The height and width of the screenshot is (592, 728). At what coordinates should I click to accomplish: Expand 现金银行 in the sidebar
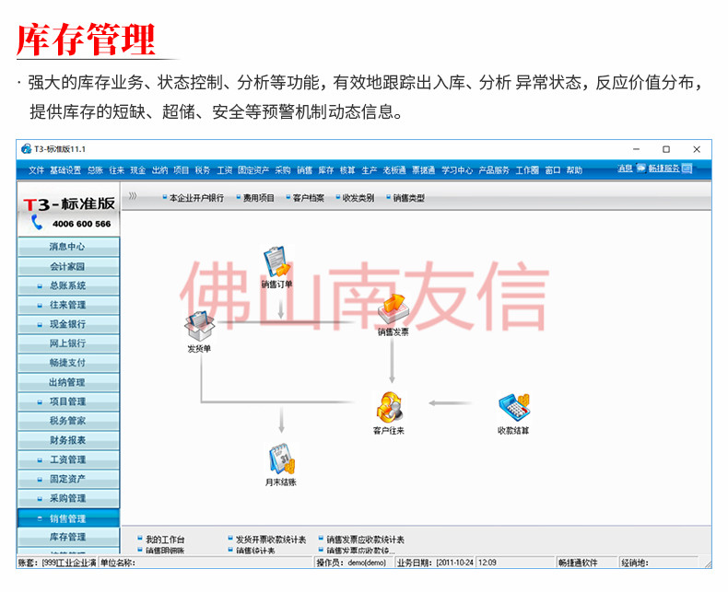[40, 325]
